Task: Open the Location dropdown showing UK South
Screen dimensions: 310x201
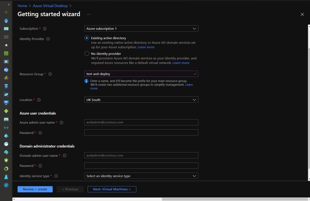Action: [x=141, y=100]
